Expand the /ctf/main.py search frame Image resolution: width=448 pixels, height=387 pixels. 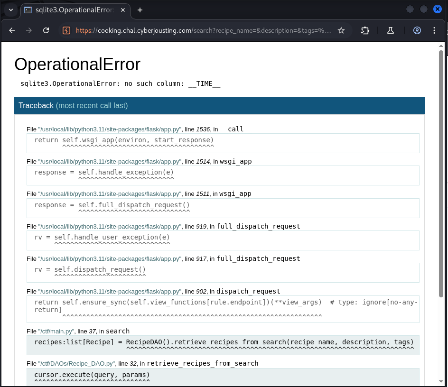click(x=223, y=345)
